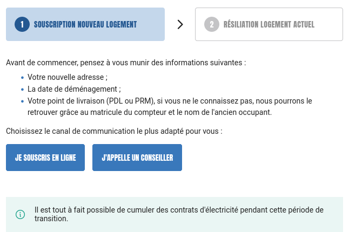Click the 'matricule du compteur' text line

[x=150, y=112]
